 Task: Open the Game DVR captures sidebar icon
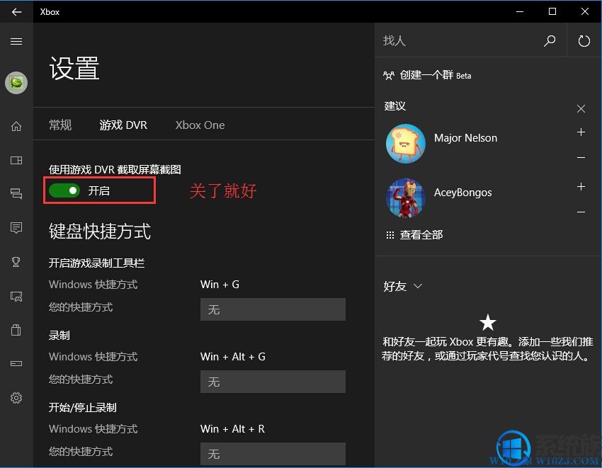click(x=16, y=296)
